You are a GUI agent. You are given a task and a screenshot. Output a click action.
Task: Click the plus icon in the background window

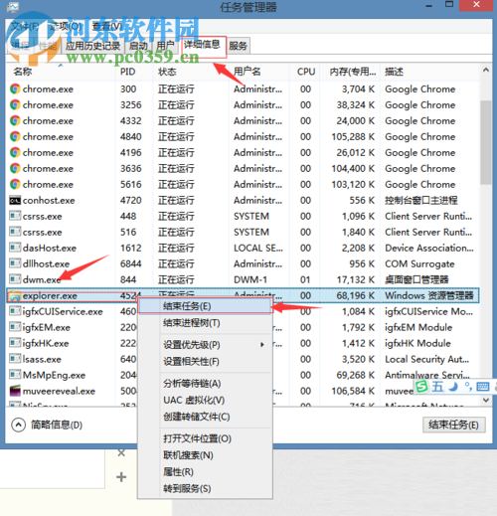pyautogui.click(x=121, y=477)
